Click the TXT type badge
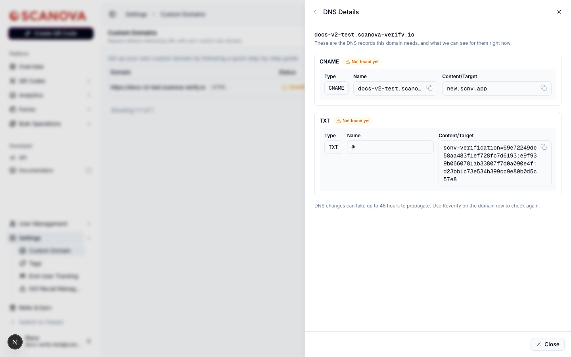The height and width of the screenshot is (357, 571). [333, 147]
